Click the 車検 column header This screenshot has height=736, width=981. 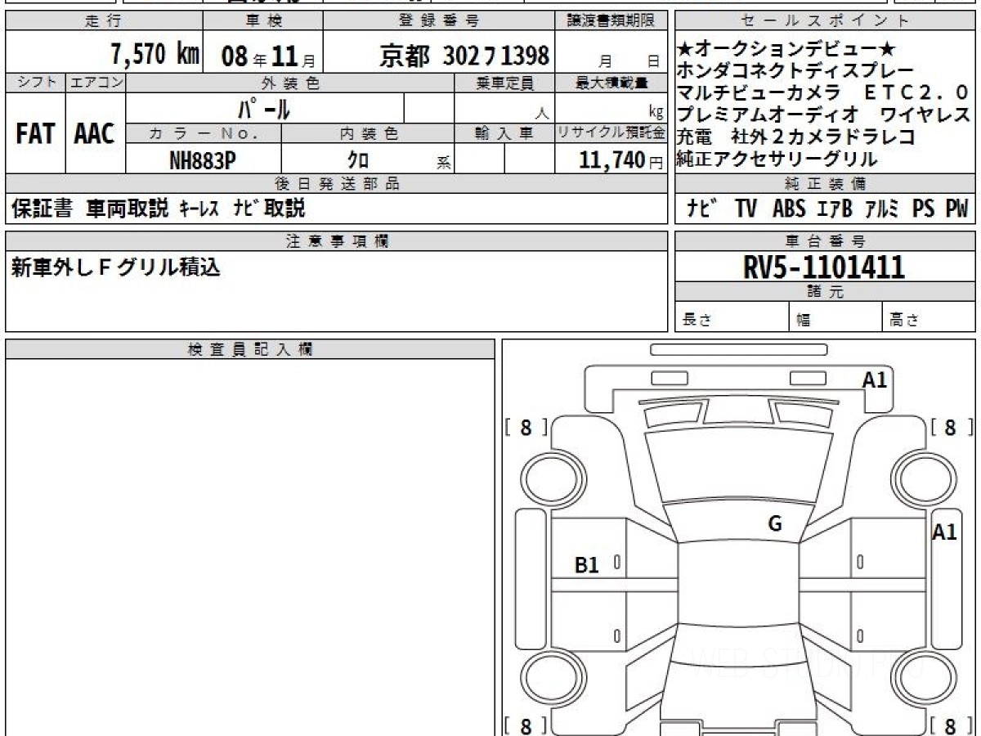tap(263, 21)
